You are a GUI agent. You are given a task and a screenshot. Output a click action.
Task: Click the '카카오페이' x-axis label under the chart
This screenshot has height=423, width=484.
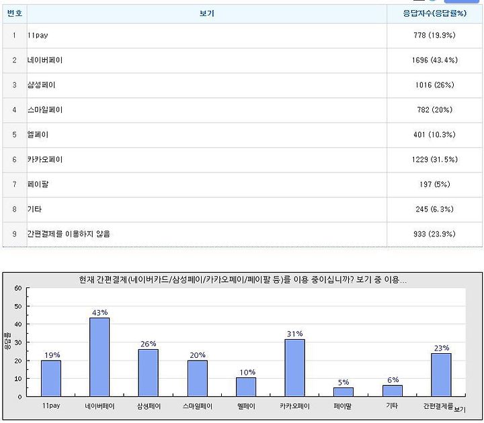295,406
